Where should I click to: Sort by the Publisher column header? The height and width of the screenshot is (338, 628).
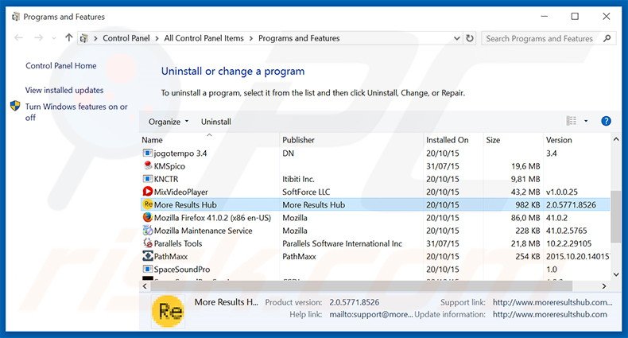pos(351,140)
